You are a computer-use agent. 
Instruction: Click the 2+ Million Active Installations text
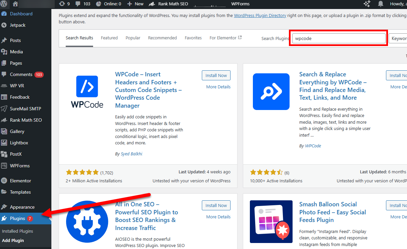pos(94,181)
